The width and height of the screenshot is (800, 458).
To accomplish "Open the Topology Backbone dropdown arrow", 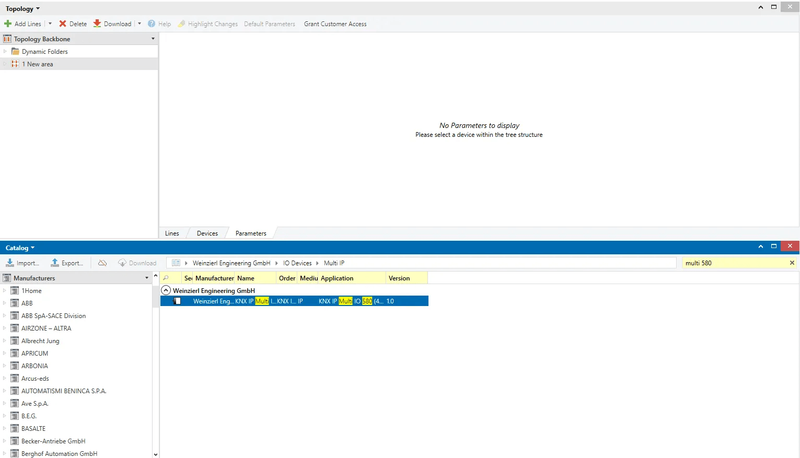I will [x=153, y=39].
